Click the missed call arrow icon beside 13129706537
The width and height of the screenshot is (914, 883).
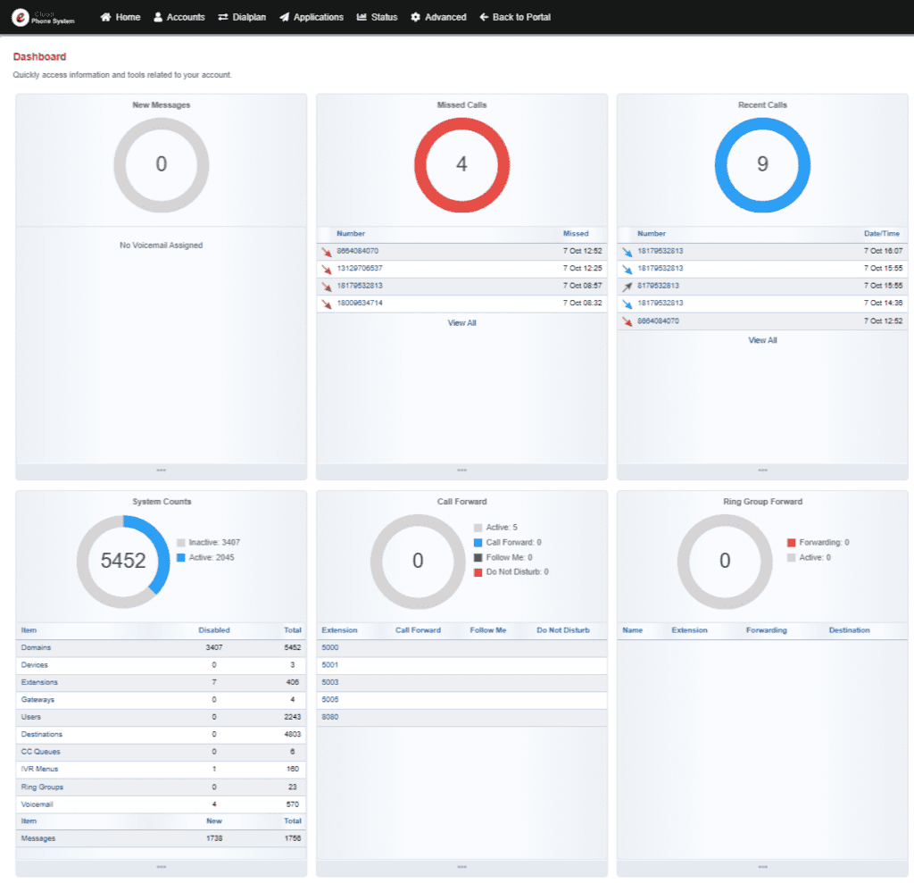(327, 269)
